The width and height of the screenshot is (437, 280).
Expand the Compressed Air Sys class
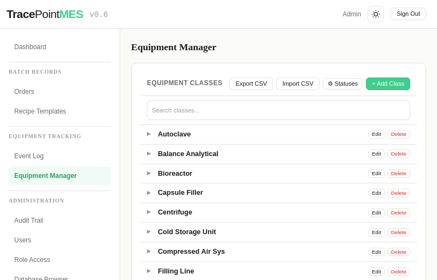click(x=149, y=251)
